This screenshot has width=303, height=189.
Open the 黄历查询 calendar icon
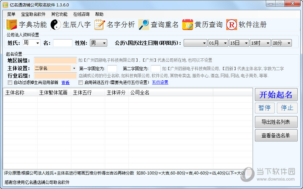[x=187, y=25]
